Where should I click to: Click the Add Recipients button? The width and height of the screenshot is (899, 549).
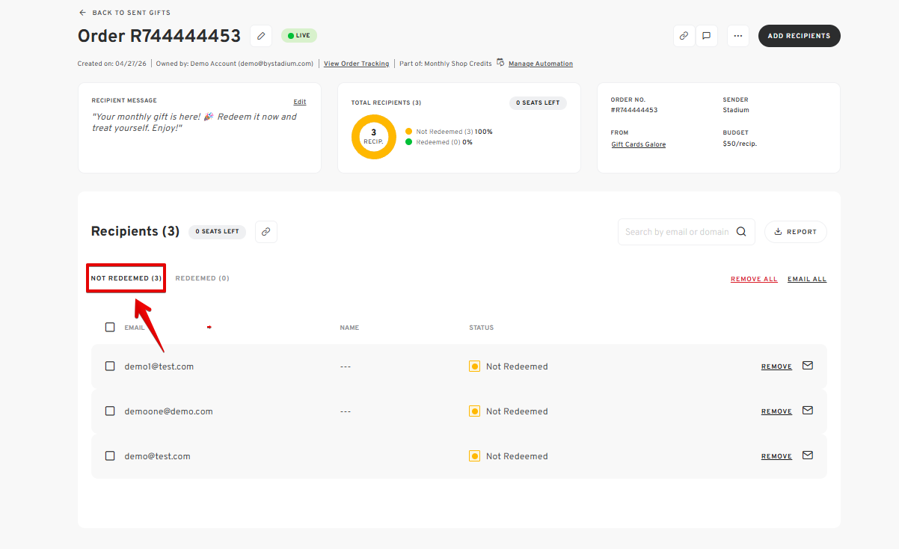(799, 36)
